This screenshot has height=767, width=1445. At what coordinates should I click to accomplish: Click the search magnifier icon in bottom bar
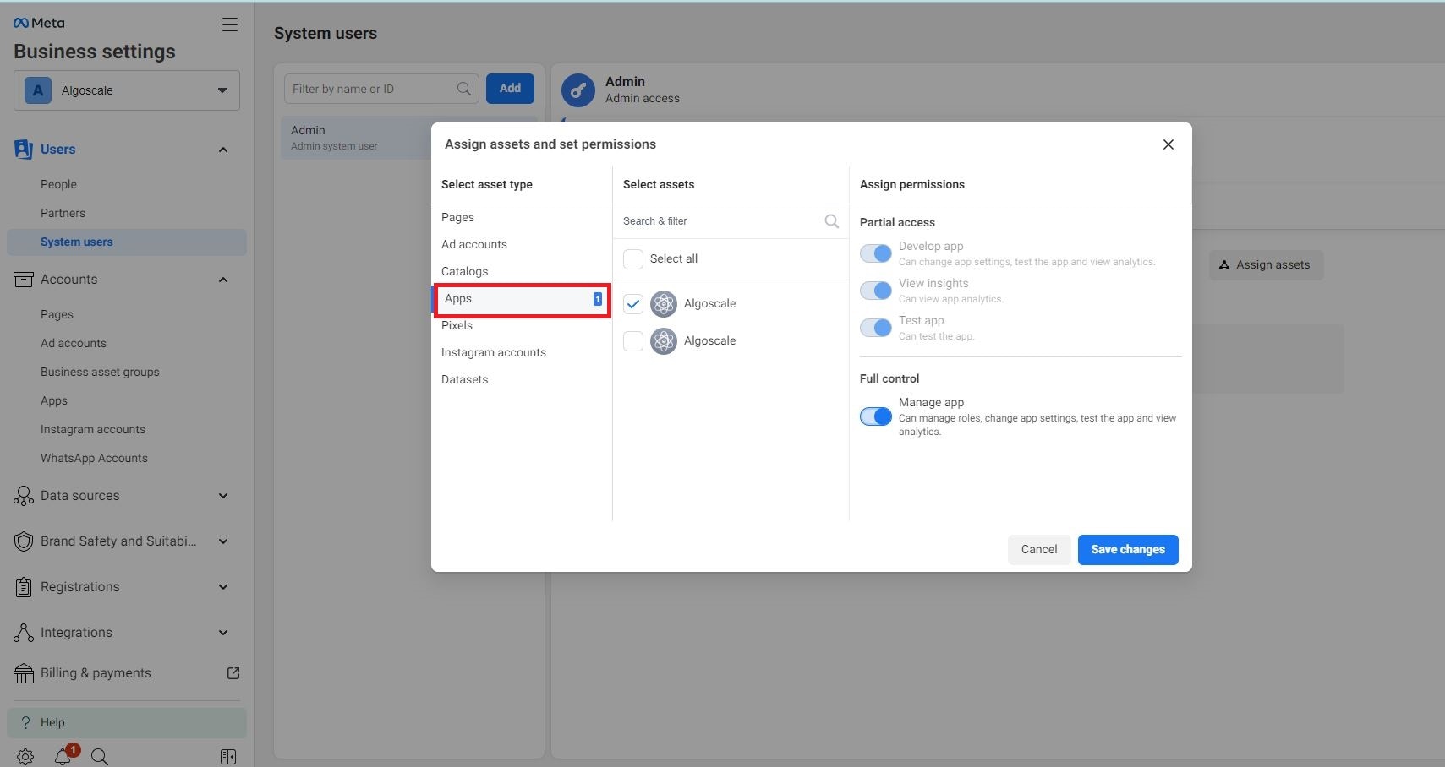[x=100, y=757]
